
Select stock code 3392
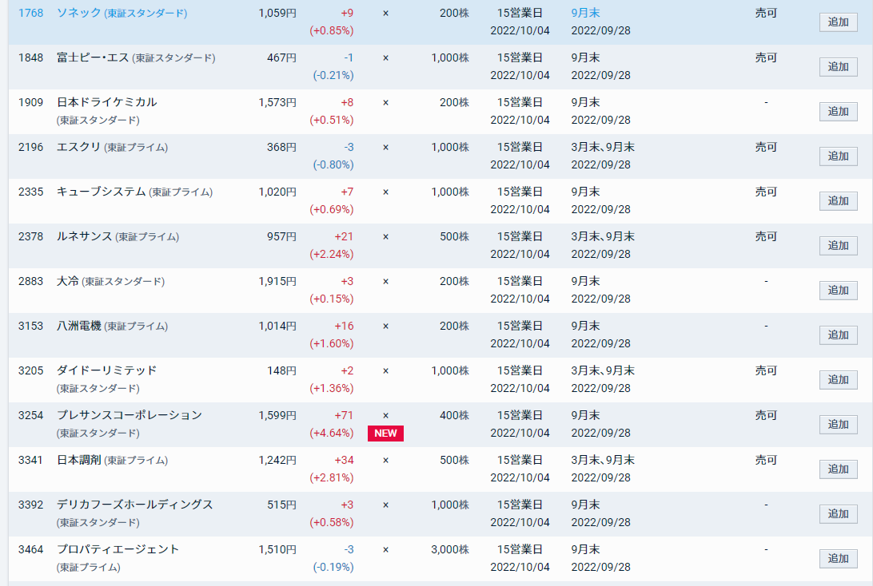click(x=30, y=505)
